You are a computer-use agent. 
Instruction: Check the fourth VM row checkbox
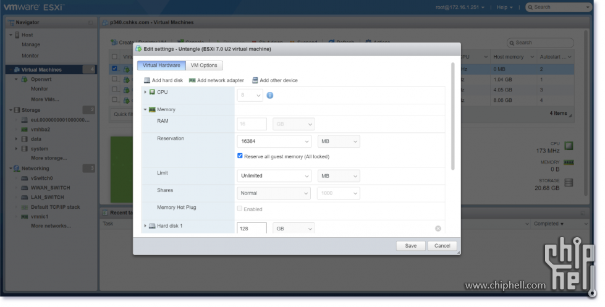[114, 100]
